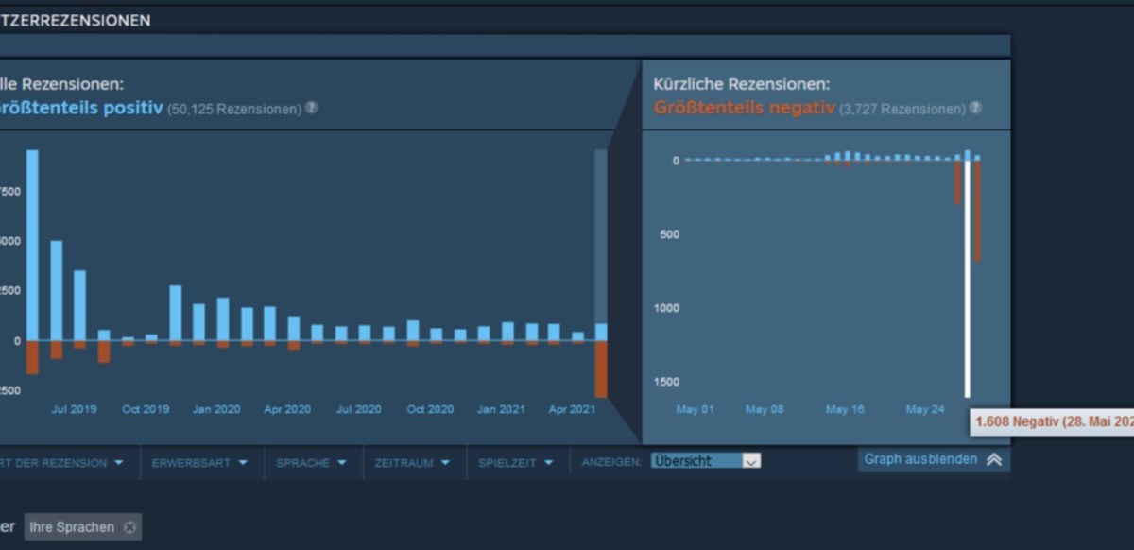Select the orange negative bar after April 2021
Viewport: 1134px width, 550px height.
[601, 369]
